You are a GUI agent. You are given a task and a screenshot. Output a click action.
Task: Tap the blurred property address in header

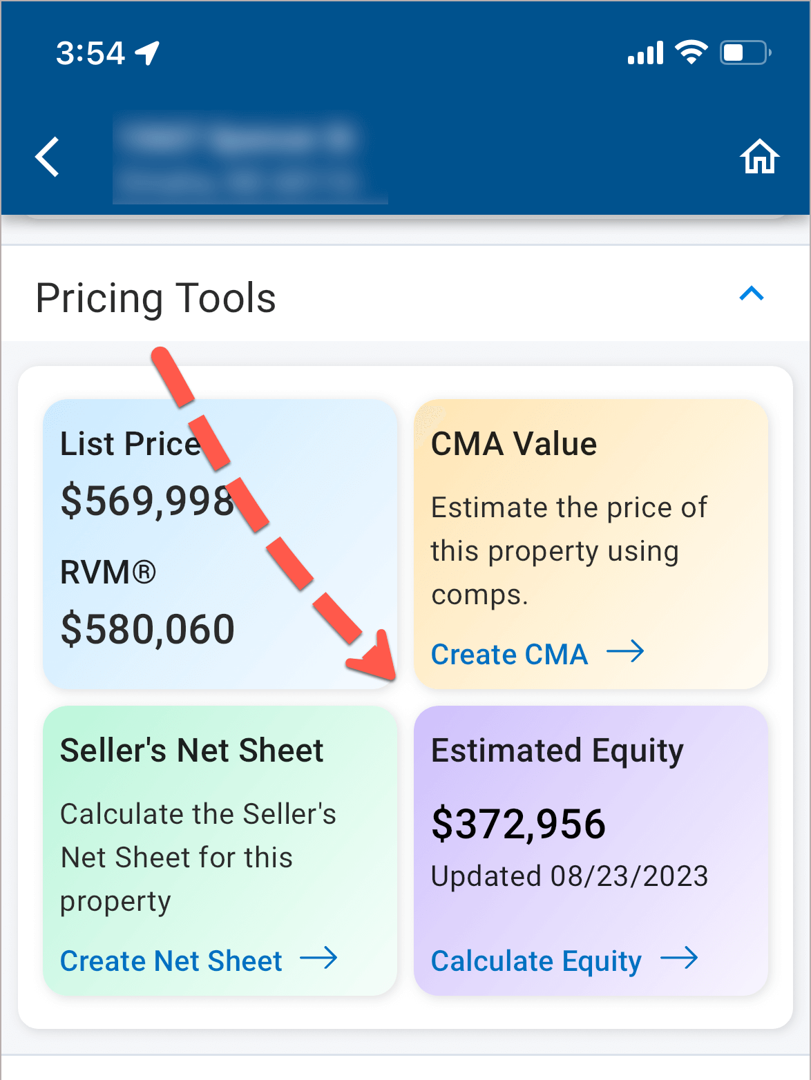(x=249, y=160)
